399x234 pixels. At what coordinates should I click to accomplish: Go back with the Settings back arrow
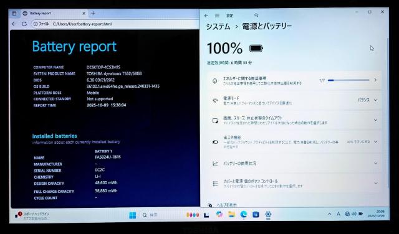pos(206,16)
